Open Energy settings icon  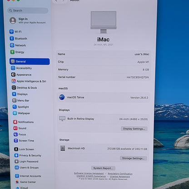(12, 52)
